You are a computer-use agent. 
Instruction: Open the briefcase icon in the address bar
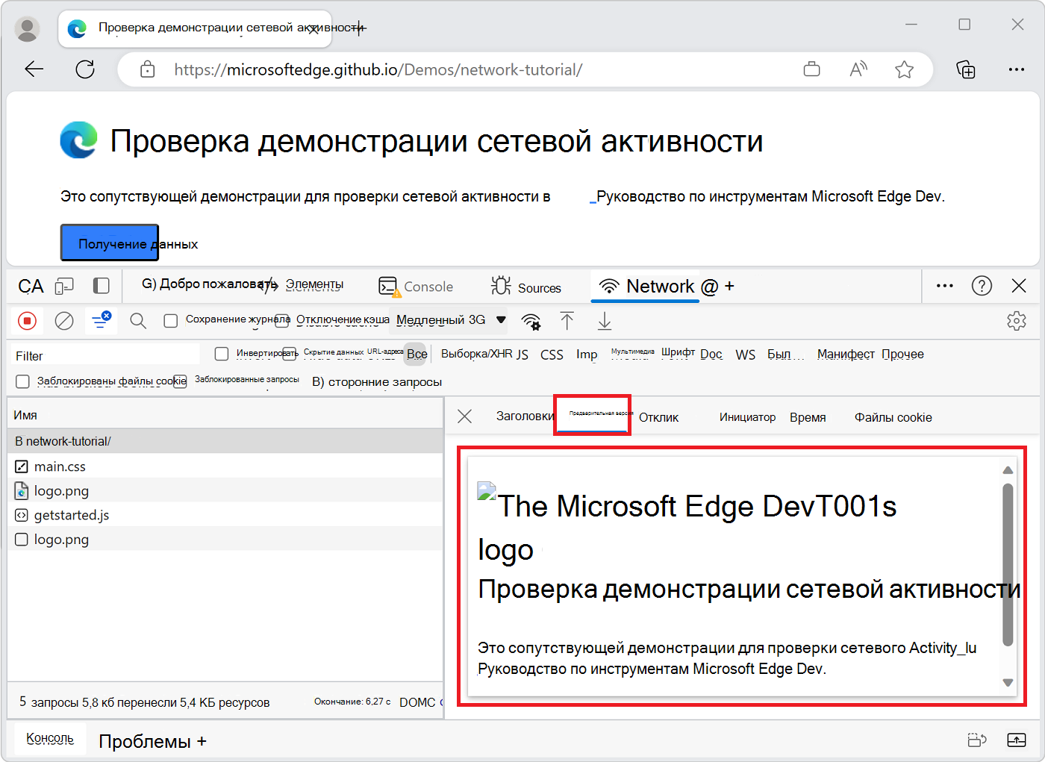pyautogui.click(x=811, y=69)
